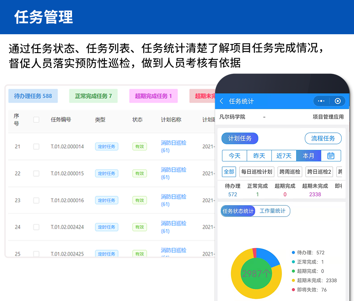Click the pie chart center showing 2987个
The height and width of the screenshot is (301, 354).
click(x=256, y=273)
